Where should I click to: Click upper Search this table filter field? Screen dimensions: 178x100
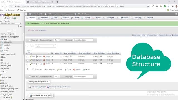coord(83,40)
